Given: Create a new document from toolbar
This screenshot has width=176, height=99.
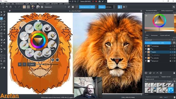Looking at the screenshot, I should [3, 7].
